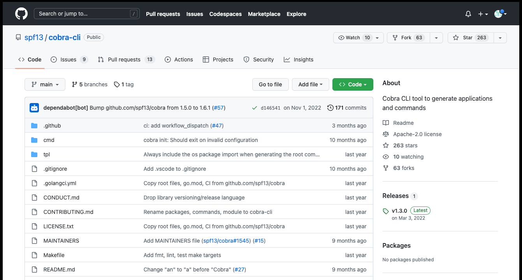
Task: Click the Go to file button
Action: coord(270,84)
